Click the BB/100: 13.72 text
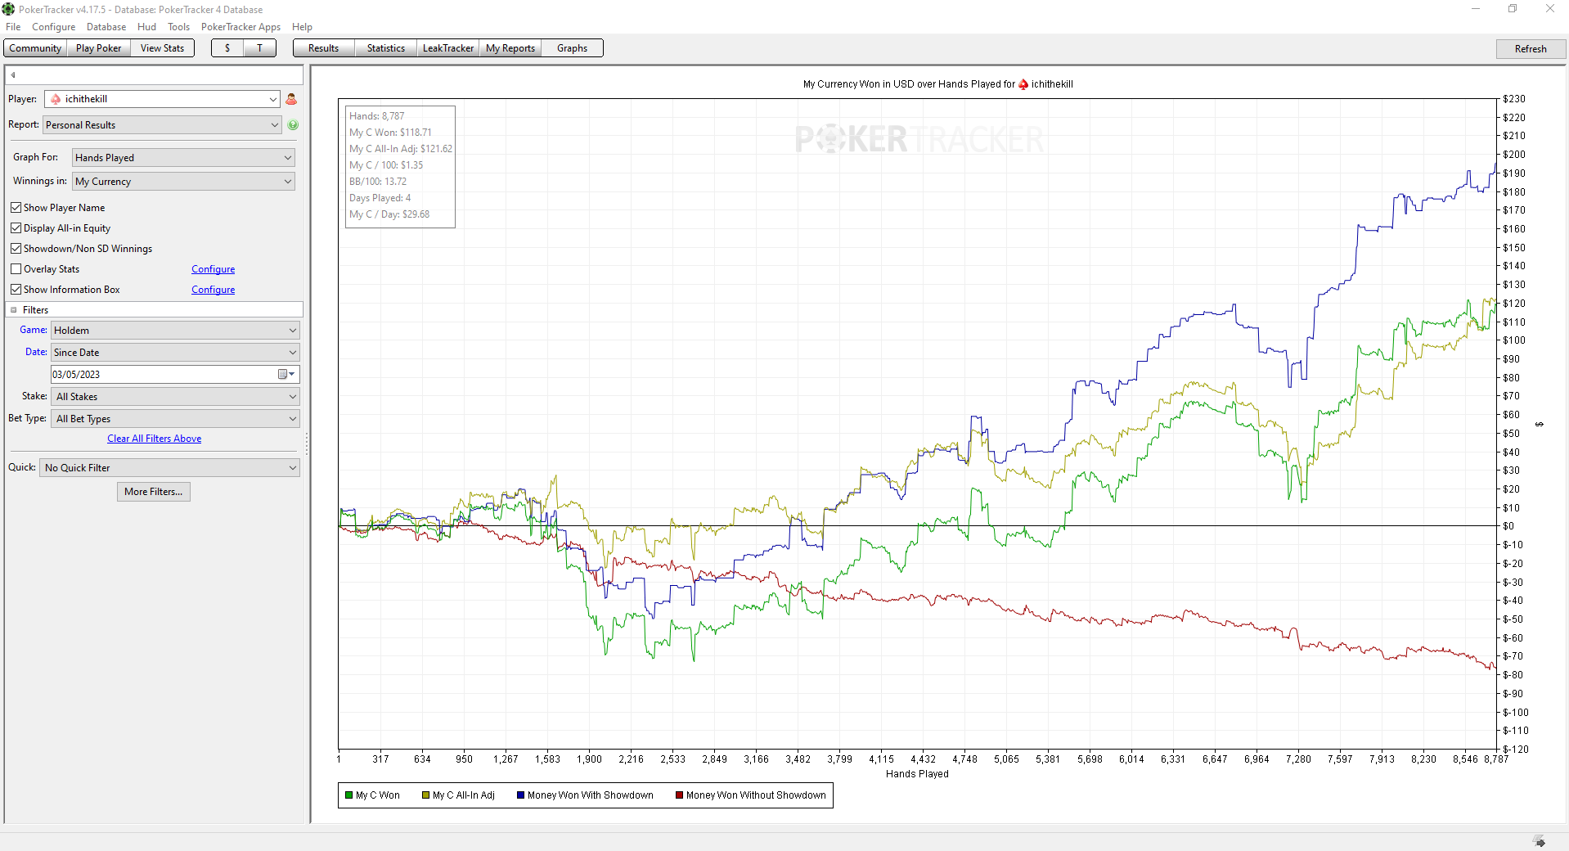 [378, 182]
